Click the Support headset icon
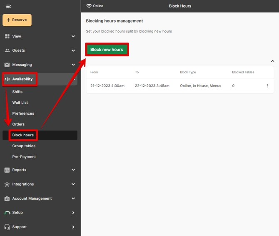 coord(7,227)
